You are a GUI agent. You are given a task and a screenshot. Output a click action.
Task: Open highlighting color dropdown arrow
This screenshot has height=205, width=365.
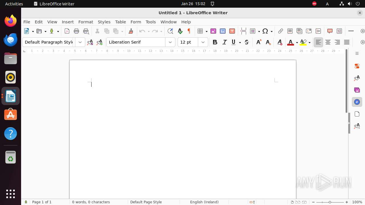click(309, 42)
